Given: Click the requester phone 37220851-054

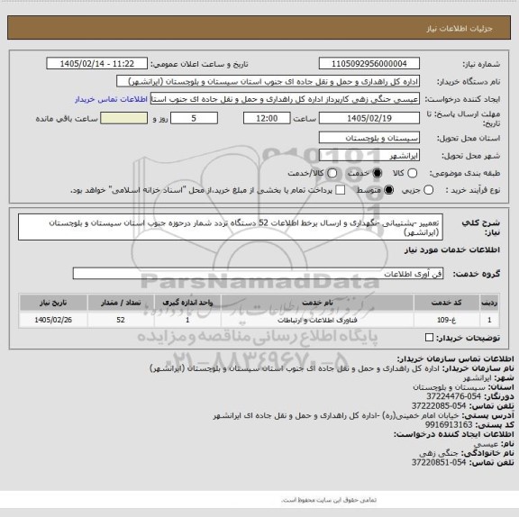Looking at the screenshot, I should click(439, 462).
